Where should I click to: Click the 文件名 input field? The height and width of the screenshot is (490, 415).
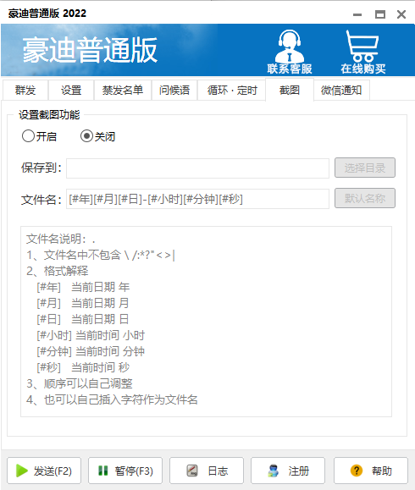[197, 199]
